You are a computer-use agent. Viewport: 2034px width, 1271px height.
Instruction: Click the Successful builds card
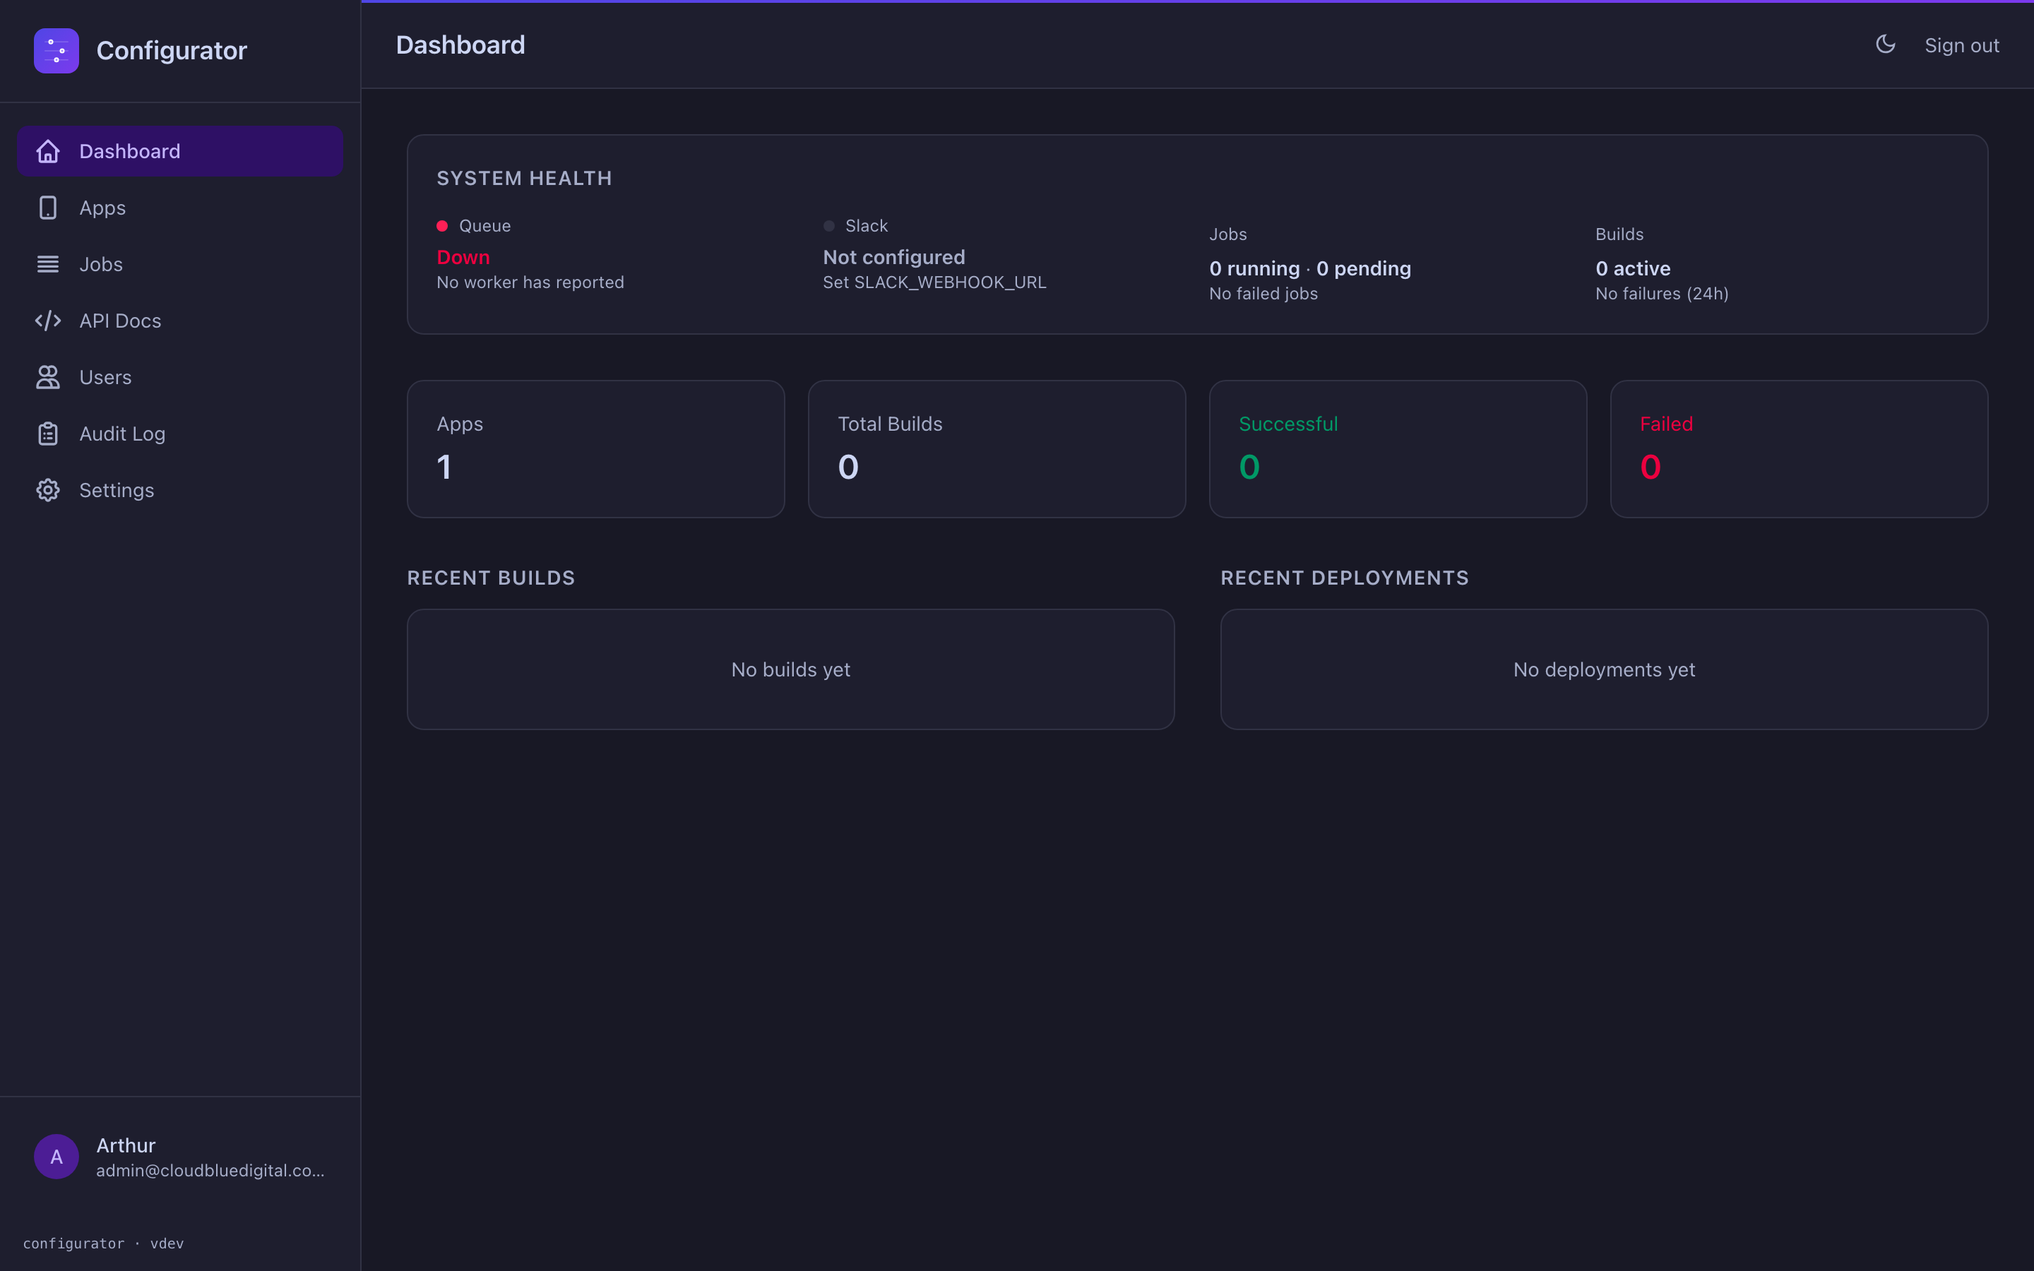coord(1398,449)
